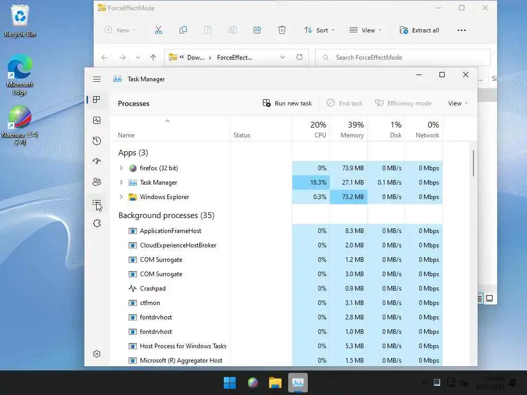Open the Performance page in sidebar
This screenshot has width=527, height=395.
tap(97, 120)
